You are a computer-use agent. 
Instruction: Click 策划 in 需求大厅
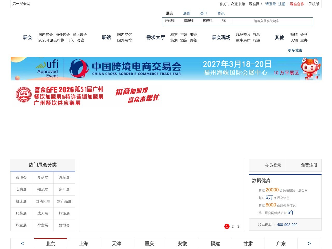tap(174, 40)
